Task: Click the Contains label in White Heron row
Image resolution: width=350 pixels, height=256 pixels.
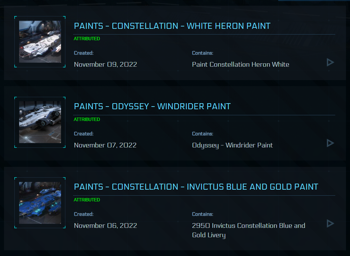Action: coord(202,53)
